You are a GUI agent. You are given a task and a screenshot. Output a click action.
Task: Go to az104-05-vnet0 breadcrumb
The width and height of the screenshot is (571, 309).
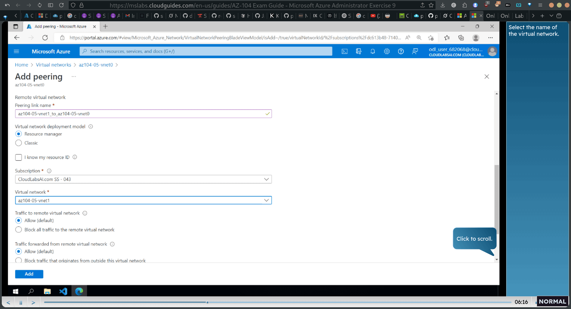[x=96, y=65]
